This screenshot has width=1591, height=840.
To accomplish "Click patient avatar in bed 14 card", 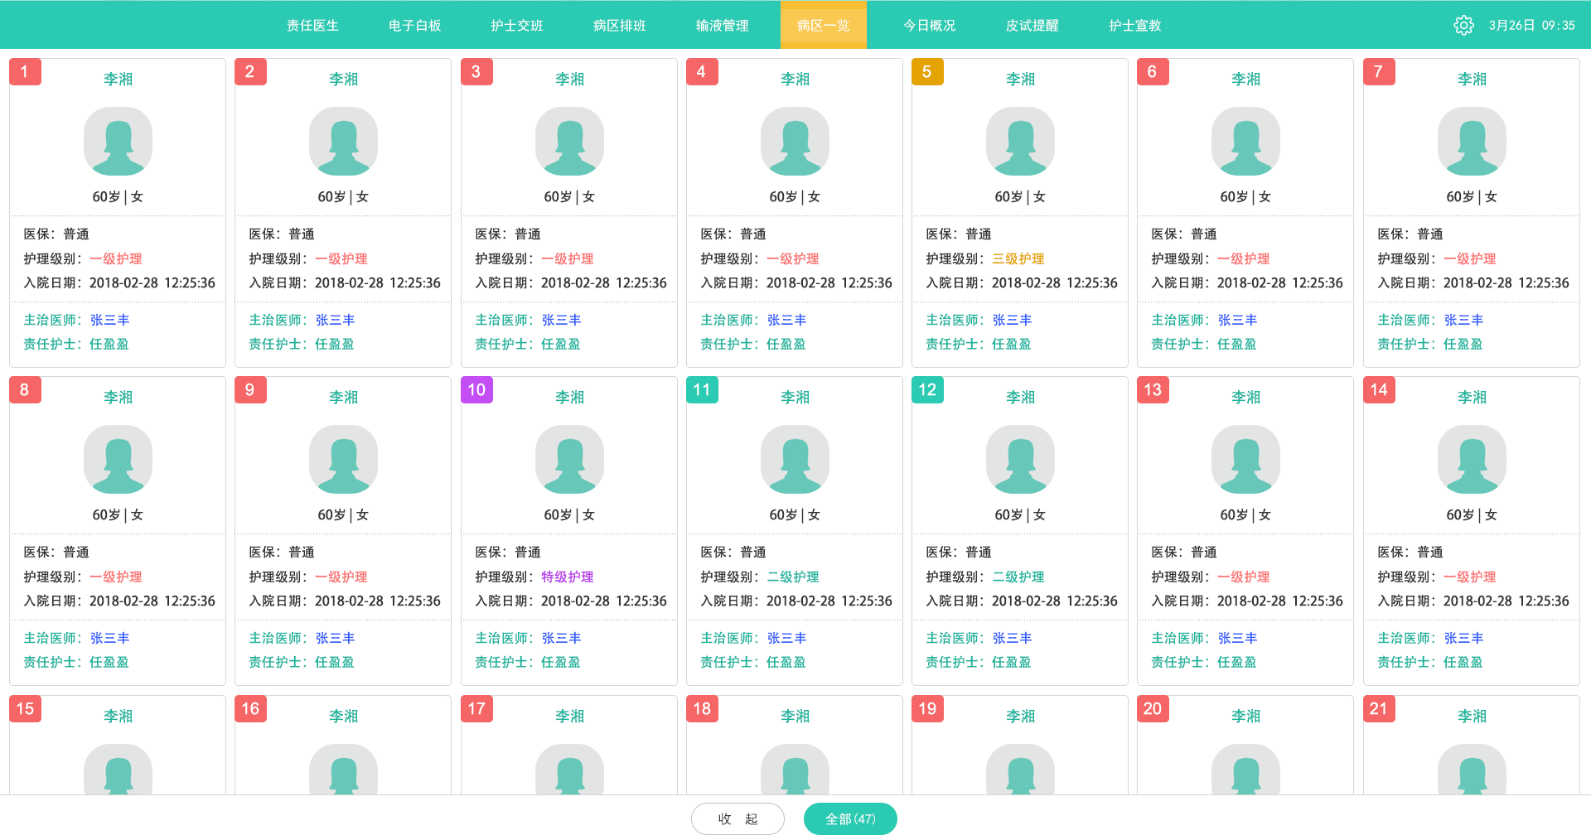I will 1472,459.
